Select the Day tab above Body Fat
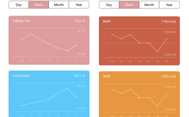Image resolution: width=189 pixels, height=117 pixels. pyautogui.click(x=19, y=5)
